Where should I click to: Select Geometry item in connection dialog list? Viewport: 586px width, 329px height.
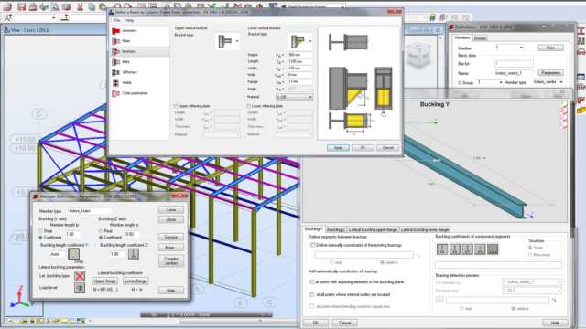coord(140,30)
